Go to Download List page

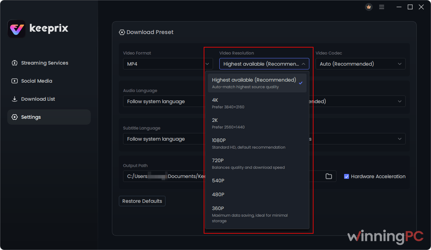click(x=49, y=99)
